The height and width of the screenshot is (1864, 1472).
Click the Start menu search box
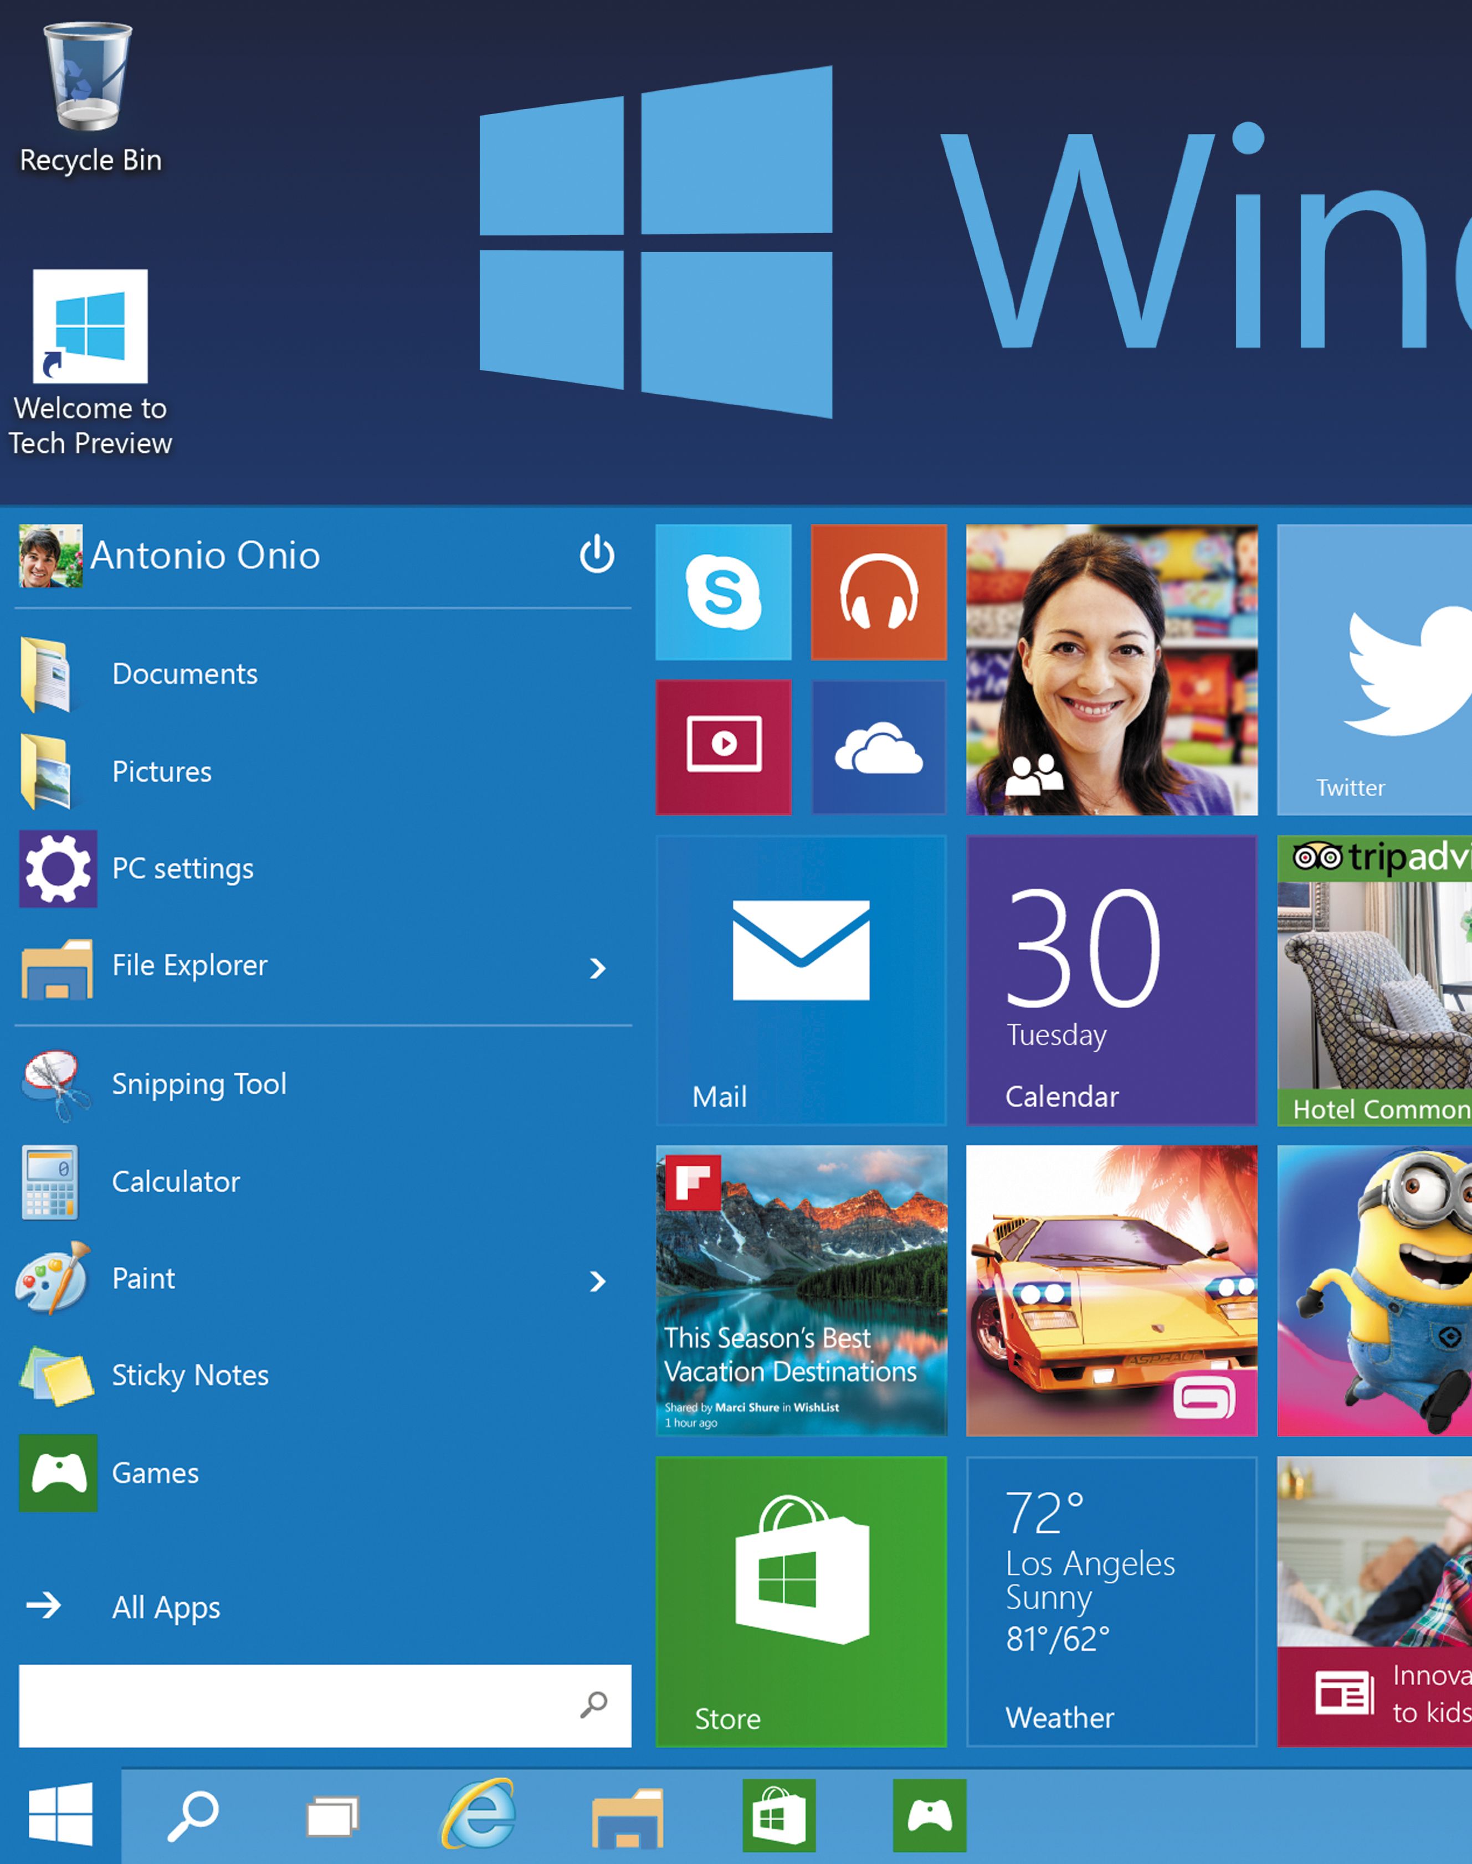325,1706
